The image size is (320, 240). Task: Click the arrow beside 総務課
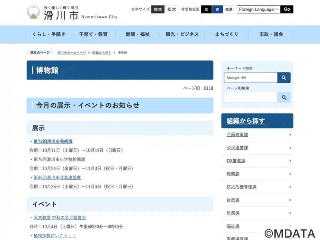pos(290,174)
